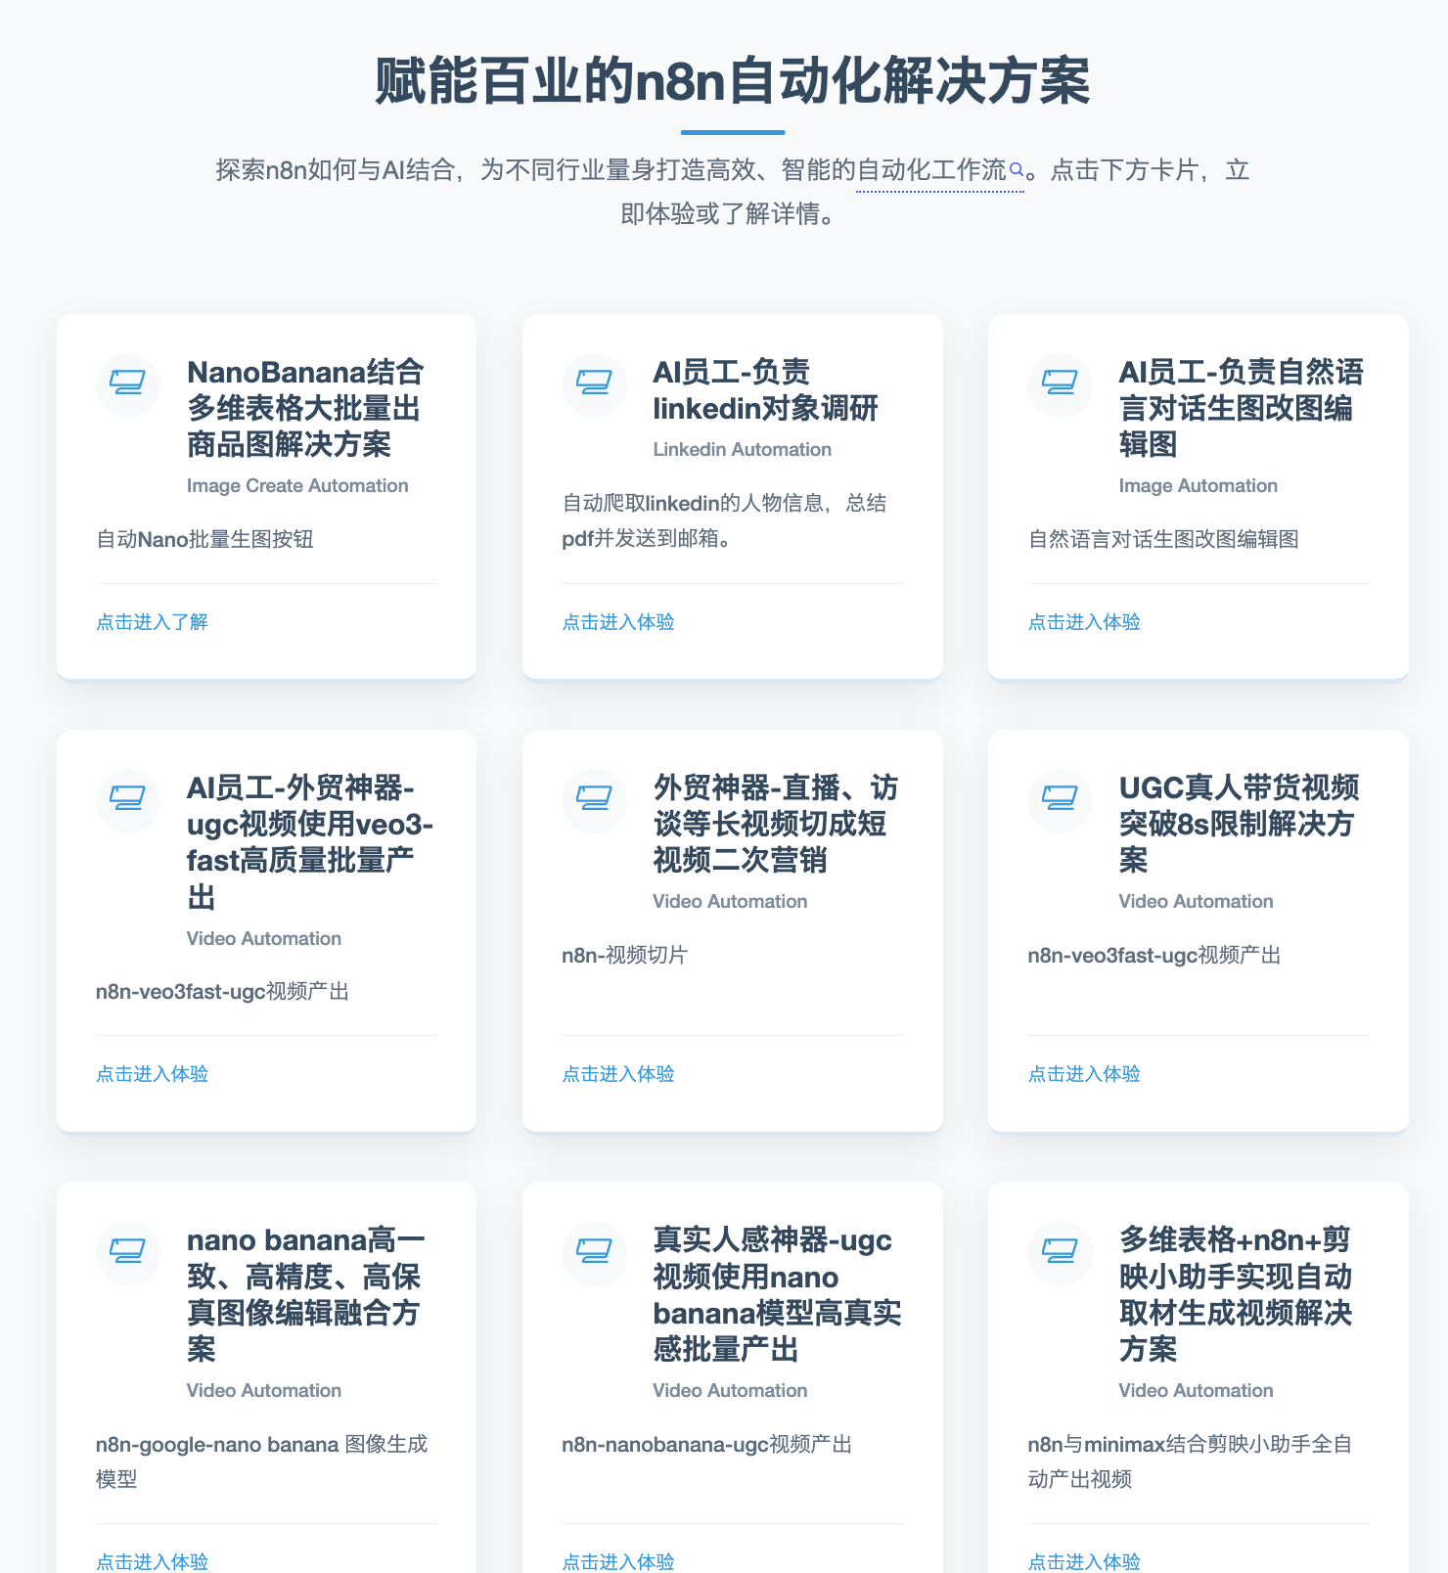Image resolution: width=1448 pixels, height=1573 pixels.
Task: Click 点击进入体验 on linkedin对象调研 card
Action: click(617, 622)
